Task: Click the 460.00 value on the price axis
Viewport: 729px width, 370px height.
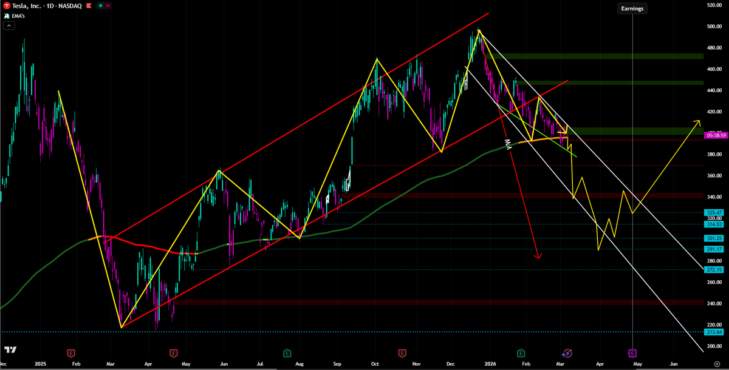Action: [714, 69]
